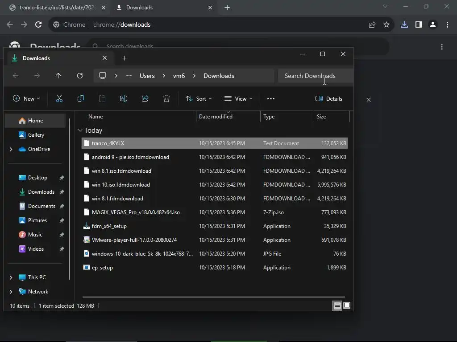Image resolution: width=457 pixels, height=342 pixels.
Task: Unpin Desktop from quick access
Action: (62, 178)
